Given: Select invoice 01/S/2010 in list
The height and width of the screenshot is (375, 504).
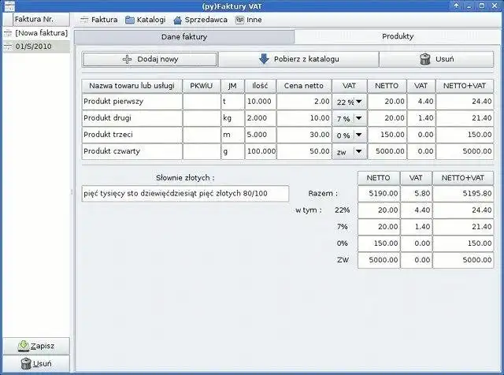Looking at the screenshot, I should (x=36, y=46).
